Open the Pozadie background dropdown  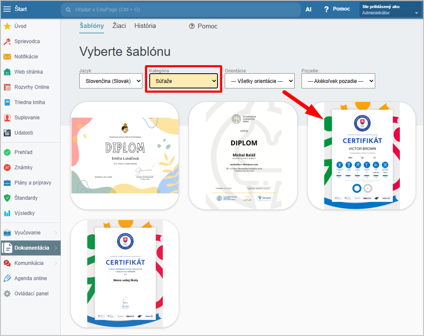(338, 81)
